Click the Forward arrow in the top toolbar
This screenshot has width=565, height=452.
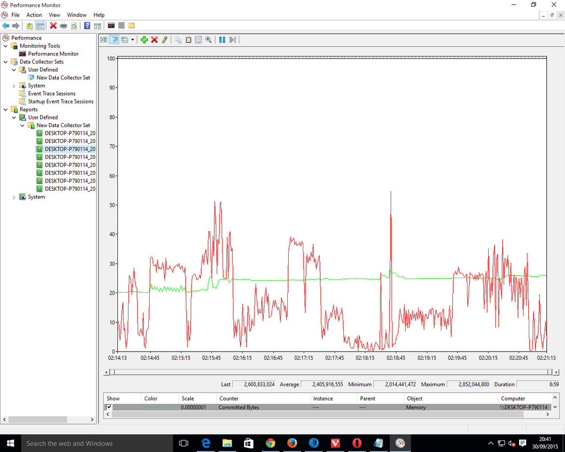pos(16,26)
